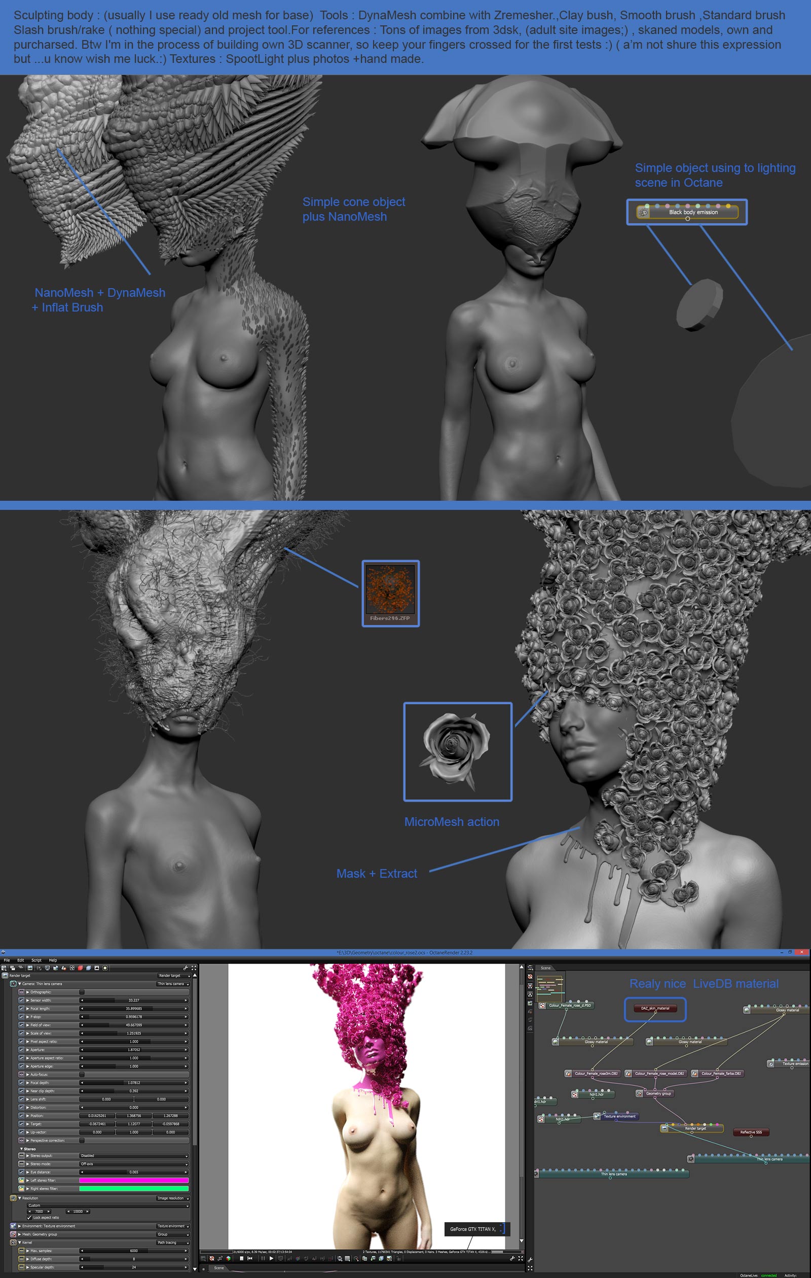Click the node icon beside Stereo output
Image resolution: width=811 pixels, height=1278 pixels.
coord(21,1155)
